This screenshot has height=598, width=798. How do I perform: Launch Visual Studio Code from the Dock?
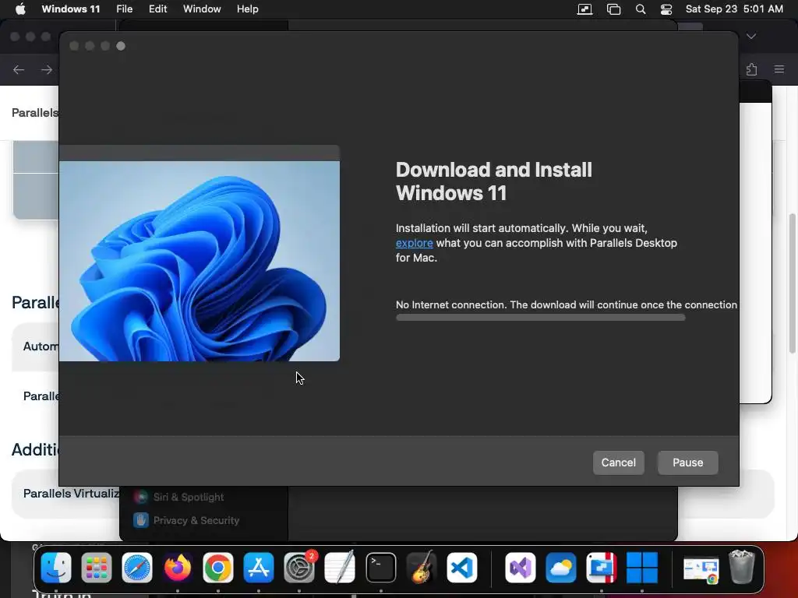(x=462, y=568)
